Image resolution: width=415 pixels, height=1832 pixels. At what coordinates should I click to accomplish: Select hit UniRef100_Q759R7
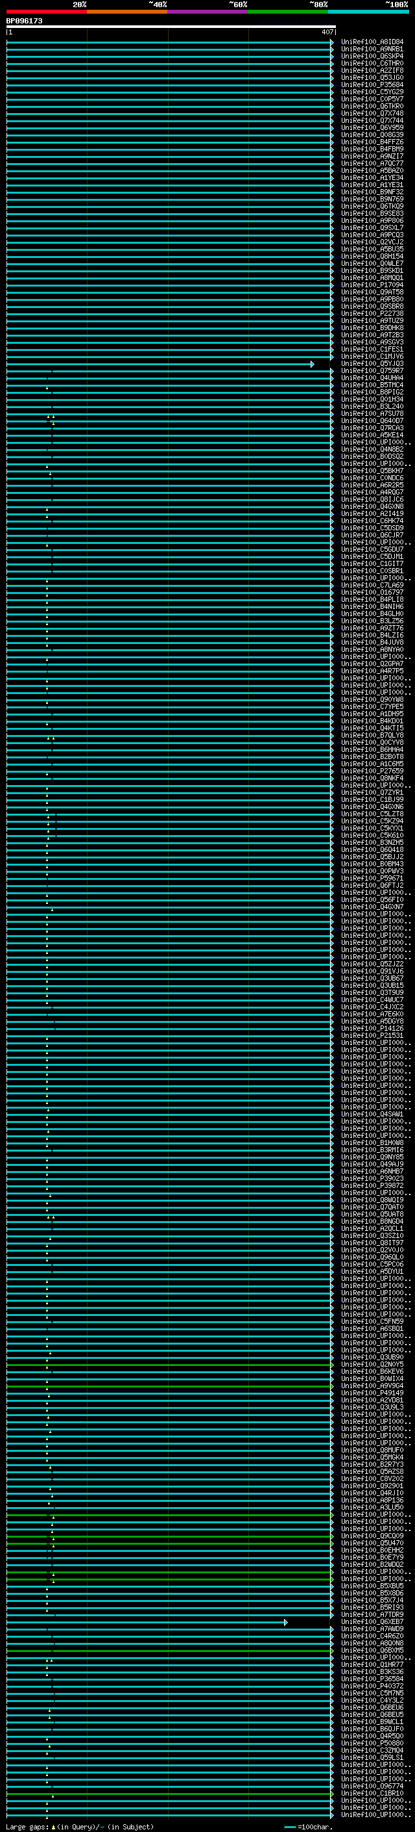coord(372,370)
